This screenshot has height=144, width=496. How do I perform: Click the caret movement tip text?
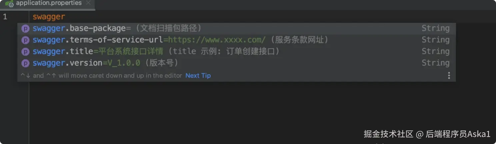101,76
